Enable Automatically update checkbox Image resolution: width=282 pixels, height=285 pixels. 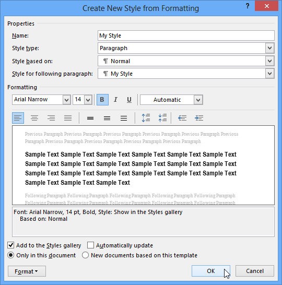tap(90, 245)
